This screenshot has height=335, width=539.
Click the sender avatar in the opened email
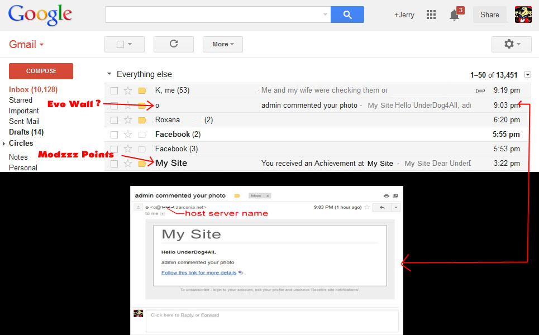tap(138, 207)
